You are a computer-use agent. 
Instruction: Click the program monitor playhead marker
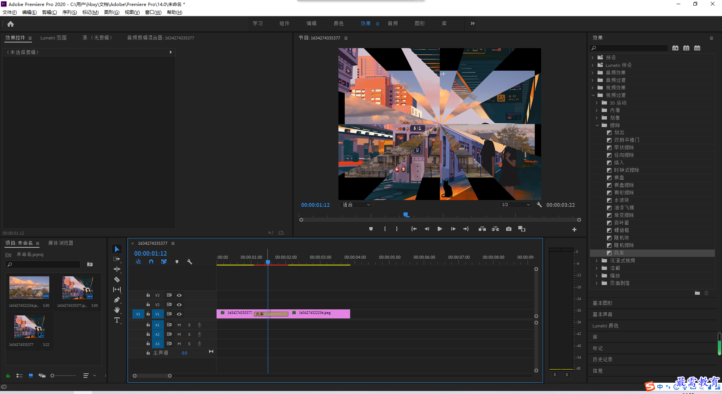pyautogui.click(x=406, y=215)
